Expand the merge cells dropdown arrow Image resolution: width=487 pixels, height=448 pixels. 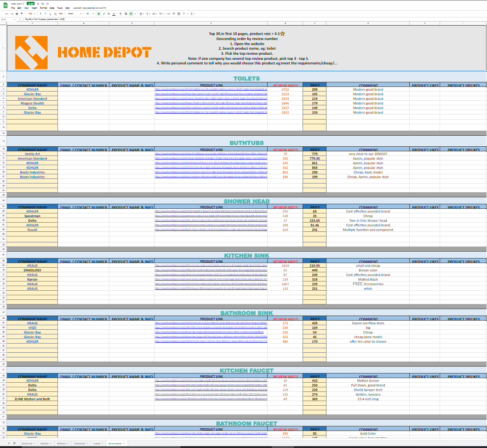(x=135, y=14)
